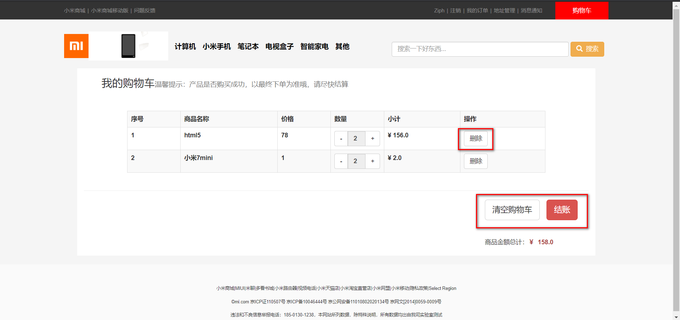Open footer MIUI link
The height and width of the screenshot is (320, 680).
pyautogui.click(x=240, y=288)
